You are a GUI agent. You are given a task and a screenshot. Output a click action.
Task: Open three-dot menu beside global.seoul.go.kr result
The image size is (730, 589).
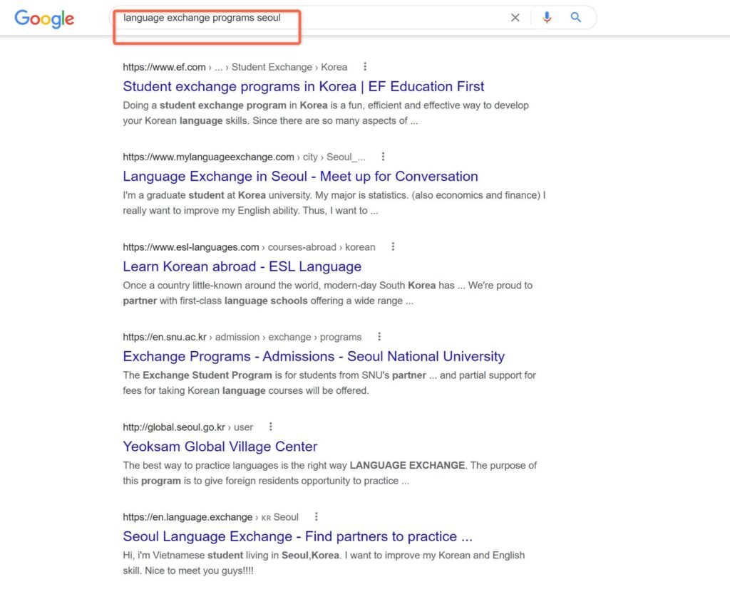click(271, 427)
